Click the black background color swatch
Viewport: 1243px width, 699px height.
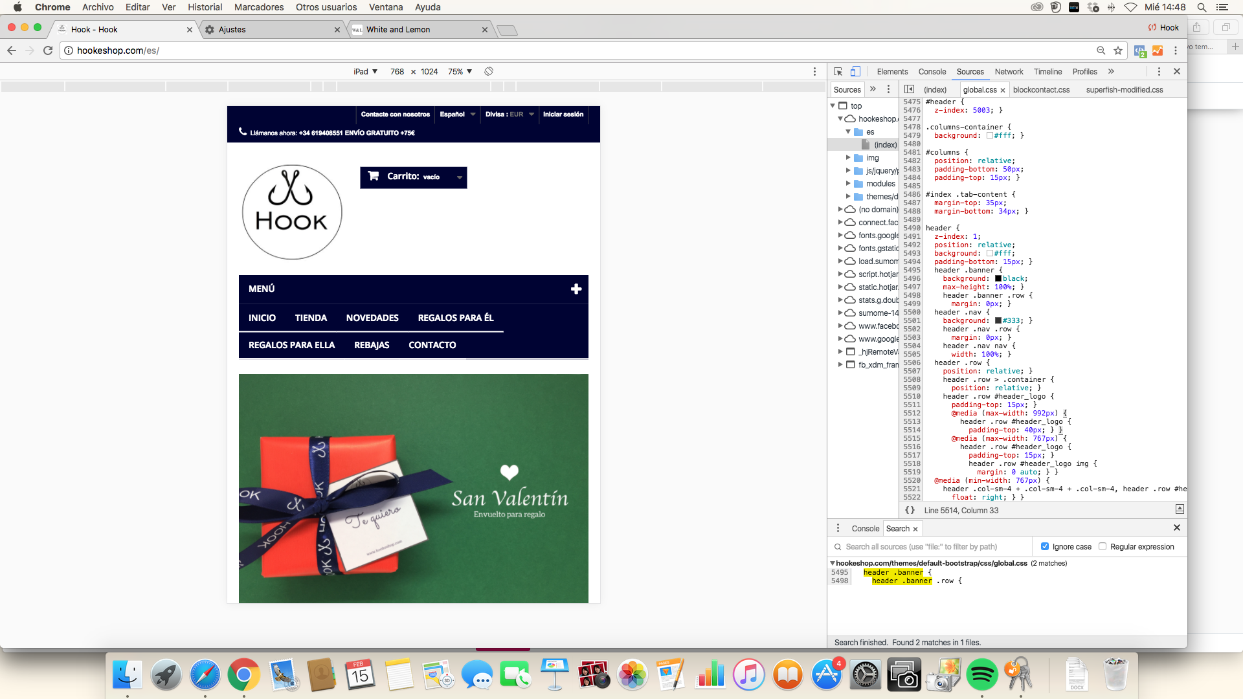click(x=998, y=278)
